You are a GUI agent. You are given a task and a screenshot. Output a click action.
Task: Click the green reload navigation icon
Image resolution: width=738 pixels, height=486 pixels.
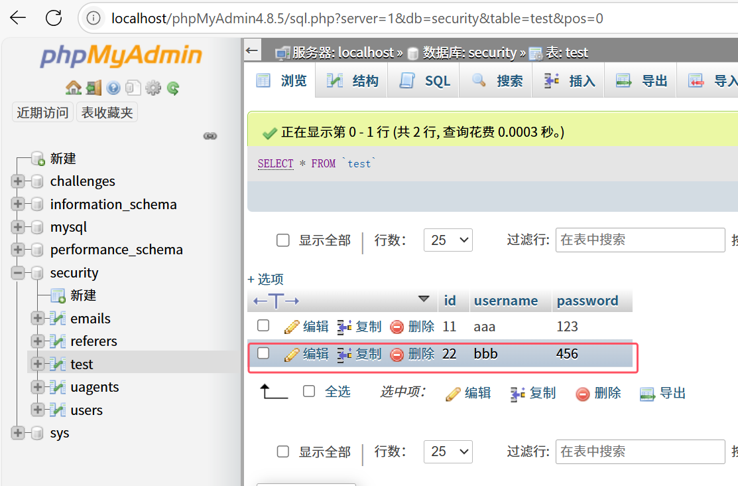coord(173,88)
